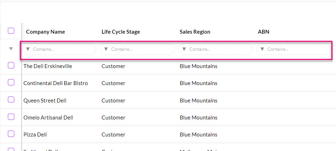This screenshot has width=336, height=151.
Task: Sort by Sales Region column header
Action: click(195, 32)
